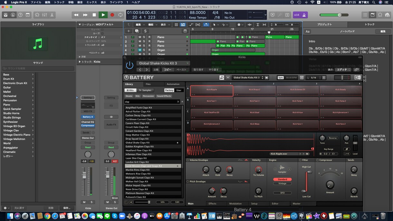
Task: Select the Kick Steady cell
Action: coord(340,91)
